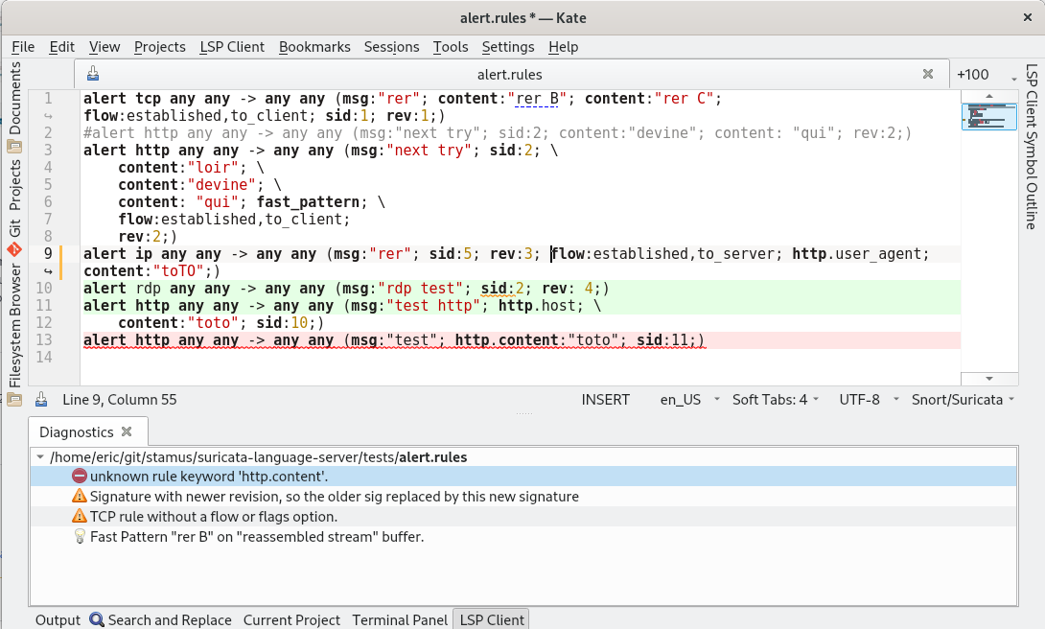
Task: Select the 'unknown rule keyword' diagnostic row
Action: point(523,476)
